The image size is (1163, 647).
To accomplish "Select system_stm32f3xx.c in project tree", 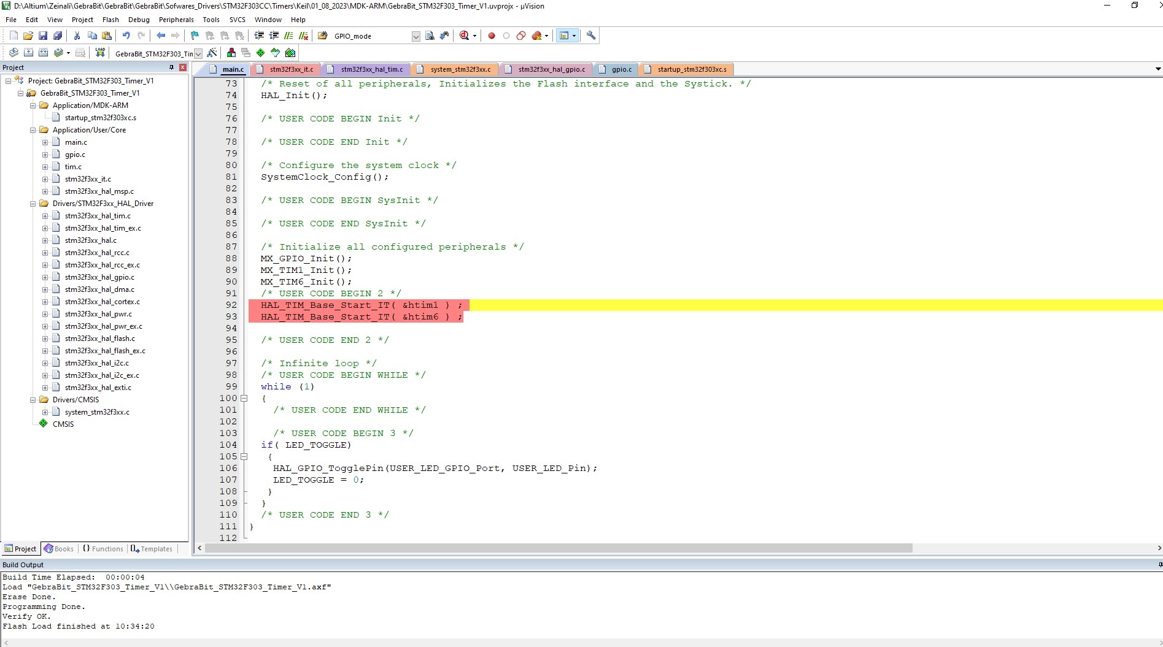I will (97, 412).
